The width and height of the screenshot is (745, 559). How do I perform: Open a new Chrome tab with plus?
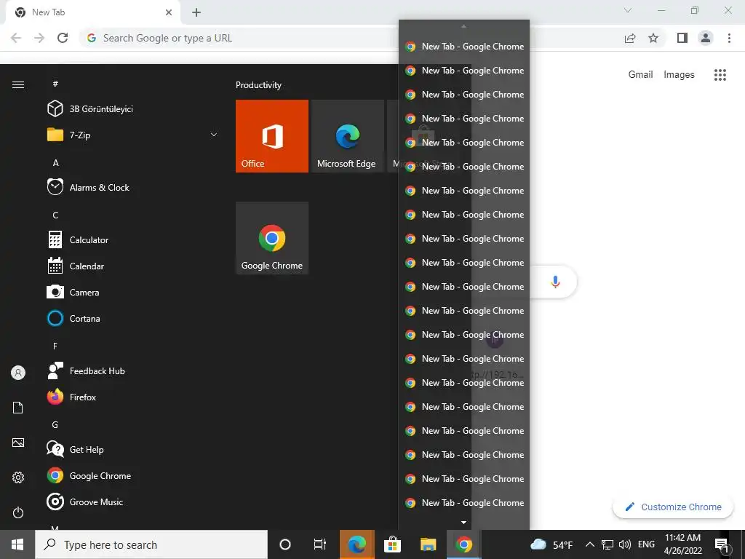coord(196,12)
